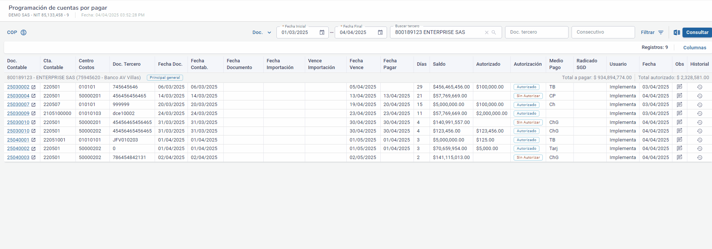Click Medio Pago value Tarj
This screenshot has height=249, width=712.
coord(553,149)
